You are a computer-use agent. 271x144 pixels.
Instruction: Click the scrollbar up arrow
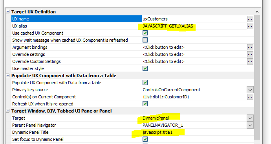tap(257, 12)
